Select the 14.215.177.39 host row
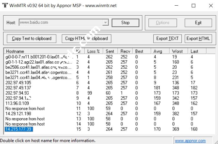This screenshot has height=144, width=218. tap(19, 129)
